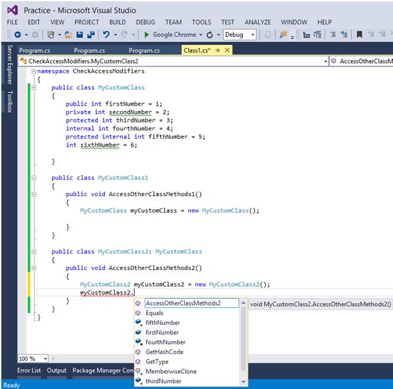Click the Save All toolbar icon
This screenshot has height=389, width=393.
[x=90, y=34]
